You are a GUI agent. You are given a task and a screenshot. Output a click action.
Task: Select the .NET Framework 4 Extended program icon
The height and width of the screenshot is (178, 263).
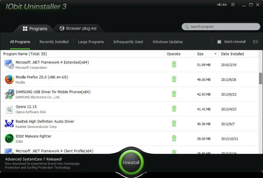pos(9,64)
